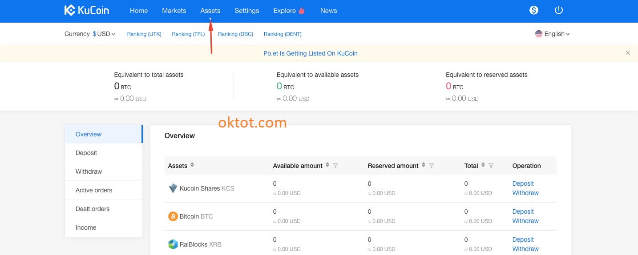Open the Po.et listing announcement link
The image size is (638, 255).
pyautogui.click(x=310, y=53)
